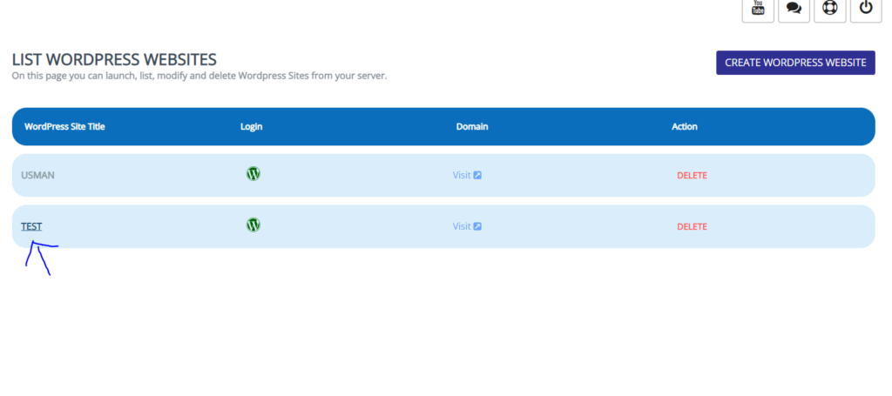
Task: Click the Domain column header
Action: pos(472,127)
